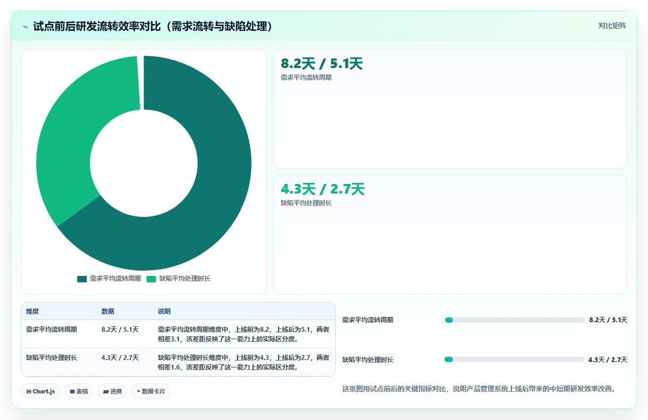Click 缺陷平均处理时长 progress row label
This screenshot has height=420, width=648.
[368, 360]
